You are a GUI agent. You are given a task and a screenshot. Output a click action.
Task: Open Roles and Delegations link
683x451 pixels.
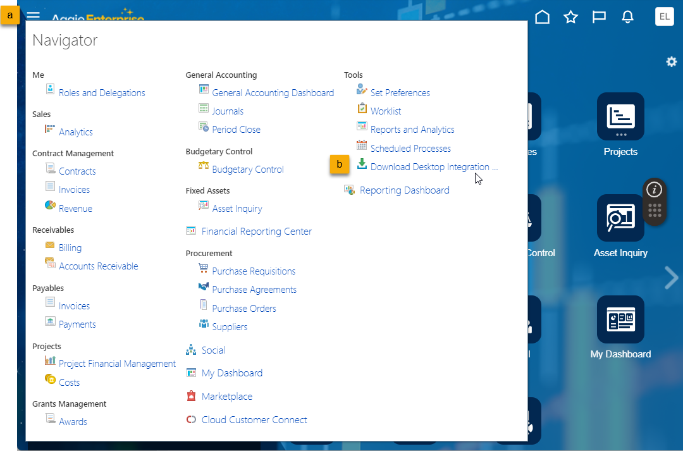[102, 93]
